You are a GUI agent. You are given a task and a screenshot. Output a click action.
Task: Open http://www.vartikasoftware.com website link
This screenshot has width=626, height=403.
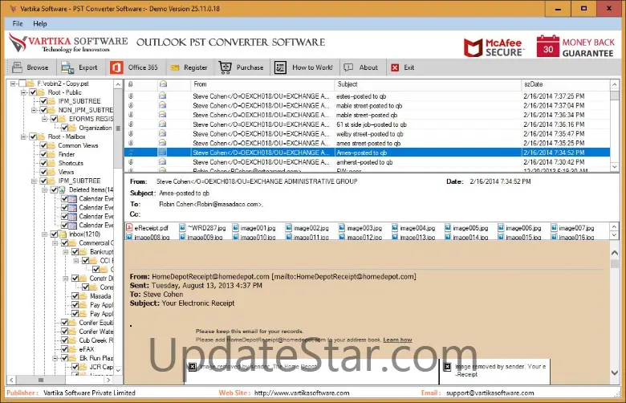[x=302, y=393]
